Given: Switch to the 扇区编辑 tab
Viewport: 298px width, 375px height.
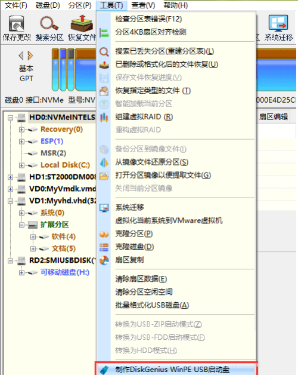Looking at the screenshot, I should (274, 117).
